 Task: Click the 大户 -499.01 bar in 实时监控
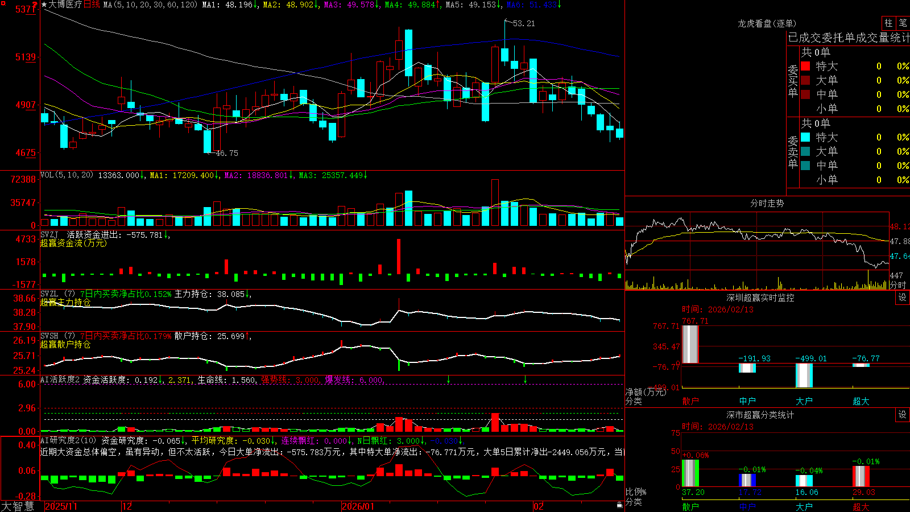(x=804, y=375)
